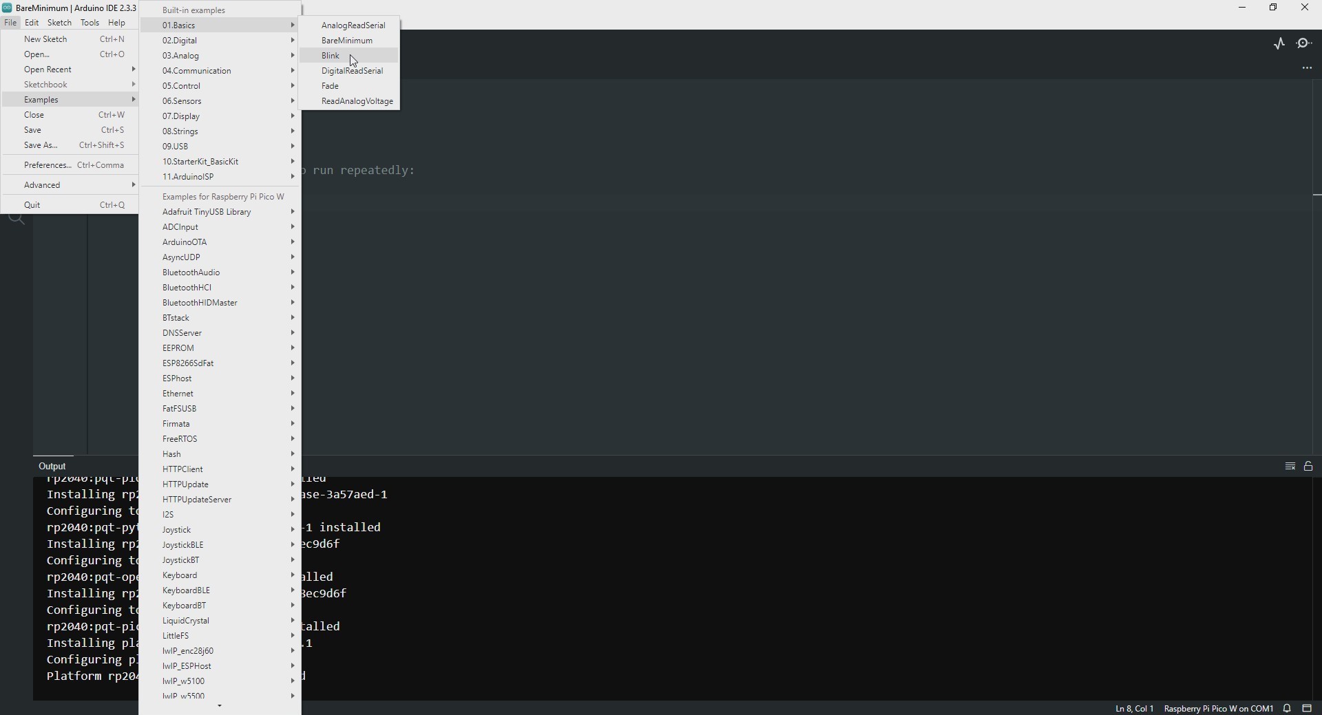The image size is (1322, 715).
Task: Expand the LittleFS examples
Action: (x=220, y=636)
